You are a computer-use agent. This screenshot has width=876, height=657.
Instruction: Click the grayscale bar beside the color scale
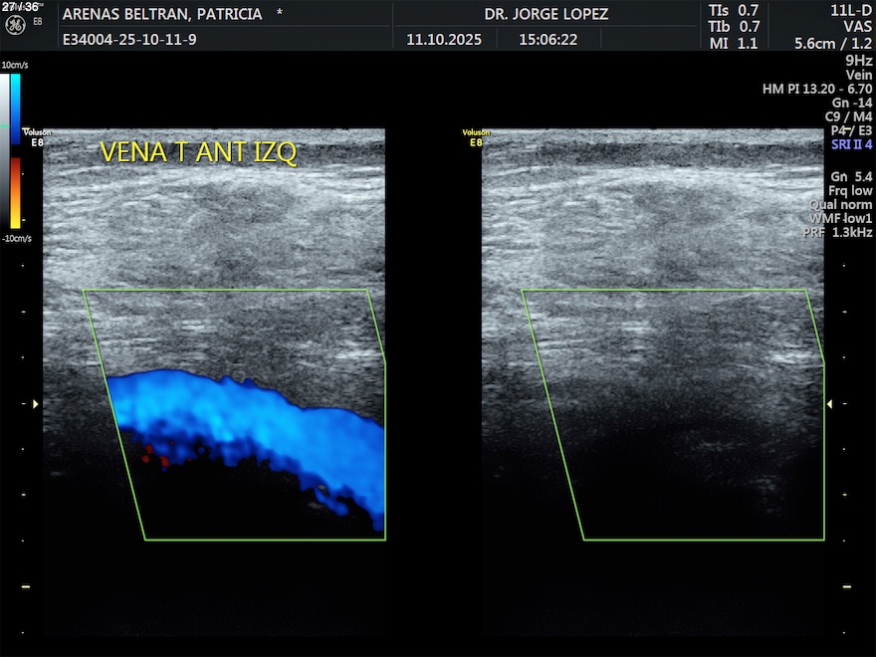pyautogui.click(x=5, y=151)
